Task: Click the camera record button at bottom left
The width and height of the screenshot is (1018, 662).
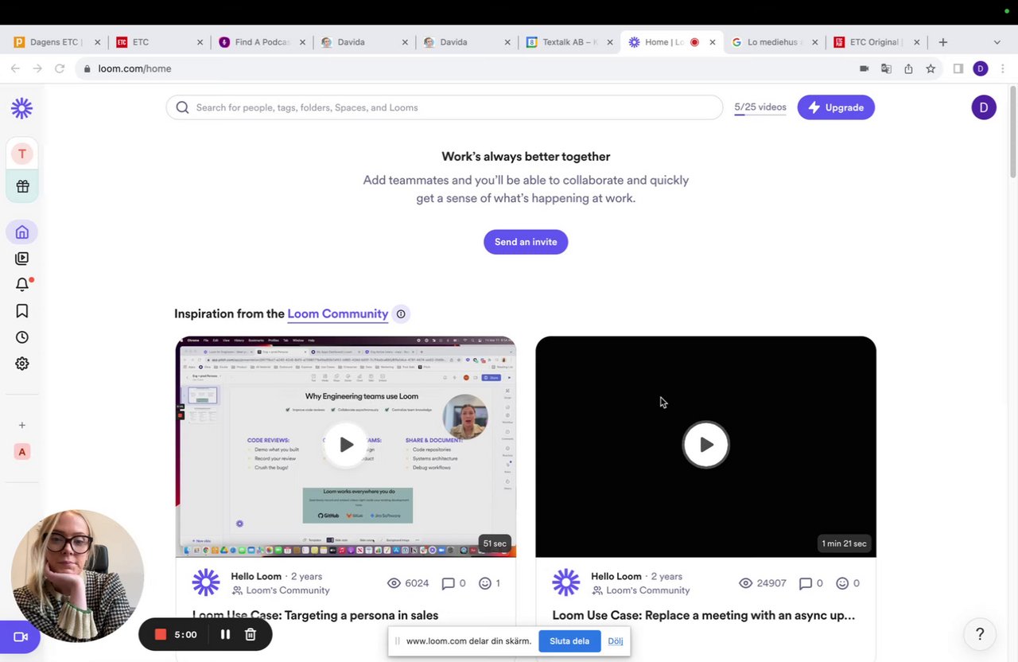Action: (x=20, y=637)
